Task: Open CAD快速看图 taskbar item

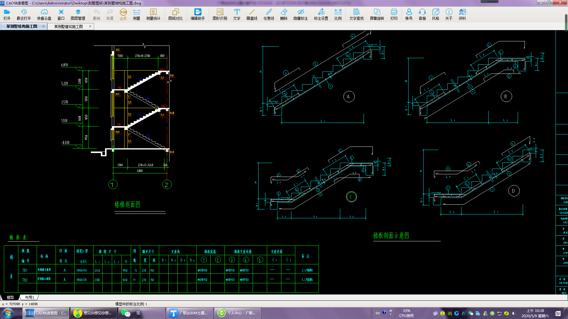Action: [46, 313]
